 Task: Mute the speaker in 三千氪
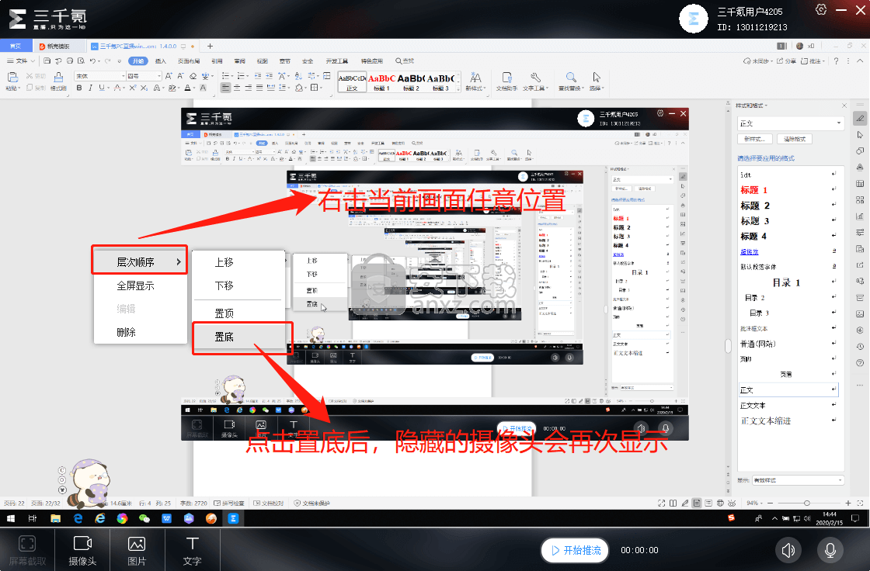tap(788, 550)
